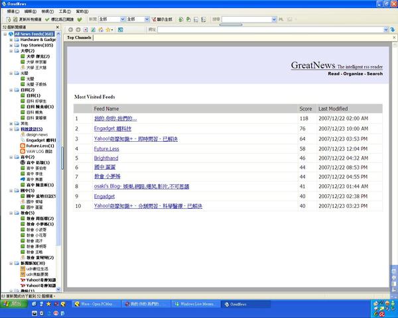Screen dimensions: 398x318
Task: Open the address bar dropdown arrow
Action: [386, 30]
